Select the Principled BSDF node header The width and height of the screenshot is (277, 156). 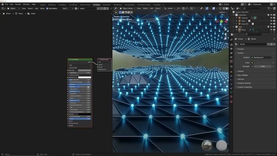tap(80, 60)
